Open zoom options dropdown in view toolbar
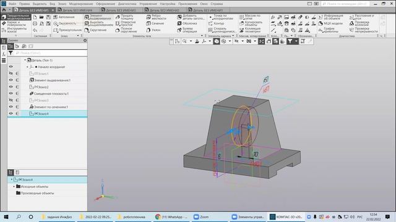Screen dimensions: 396x222 tap(191, 41)
